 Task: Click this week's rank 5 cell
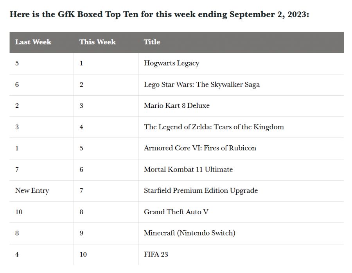[81, 148]
